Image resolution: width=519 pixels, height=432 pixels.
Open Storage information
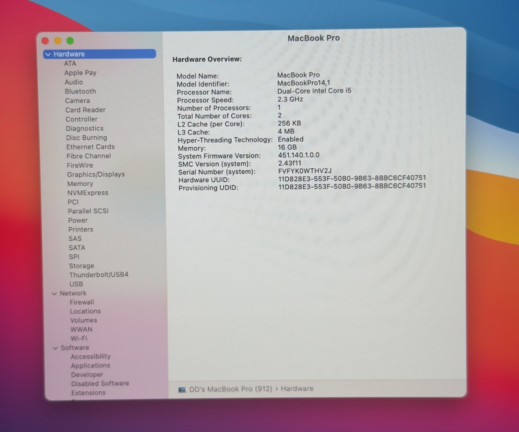[x=82, y=266]
